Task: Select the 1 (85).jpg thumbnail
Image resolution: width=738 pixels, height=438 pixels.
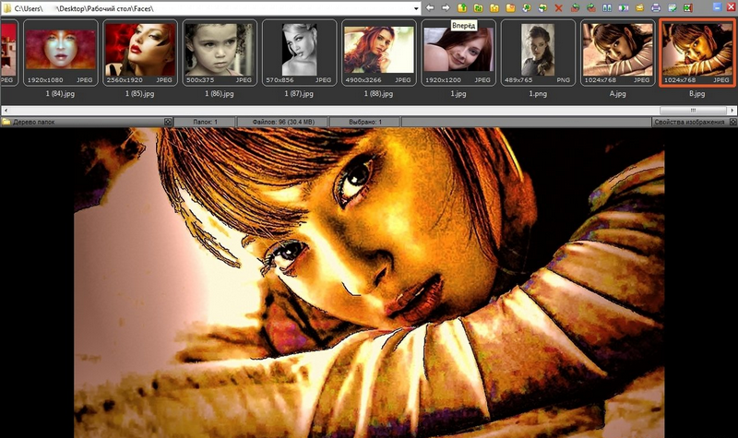Action: tap(140, 53)
